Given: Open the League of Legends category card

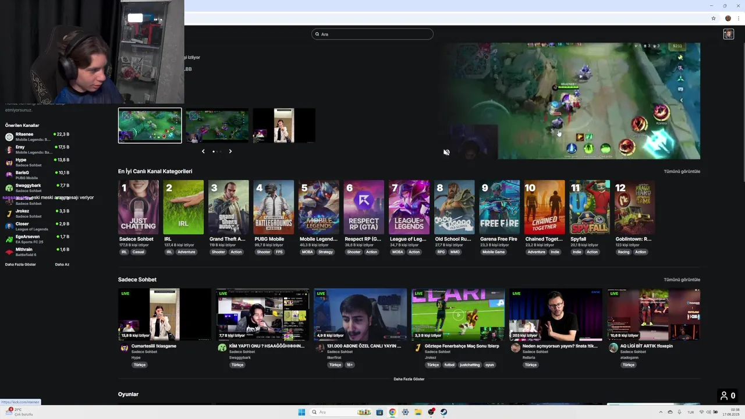Looking at the screenshot, I should tap(409, 207).
